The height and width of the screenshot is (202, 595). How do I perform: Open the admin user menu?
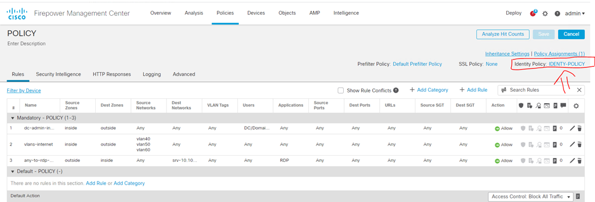coord(574,13)
